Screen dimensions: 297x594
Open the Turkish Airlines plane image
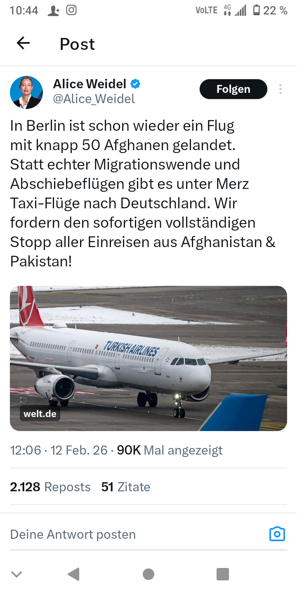coord(148,358)
